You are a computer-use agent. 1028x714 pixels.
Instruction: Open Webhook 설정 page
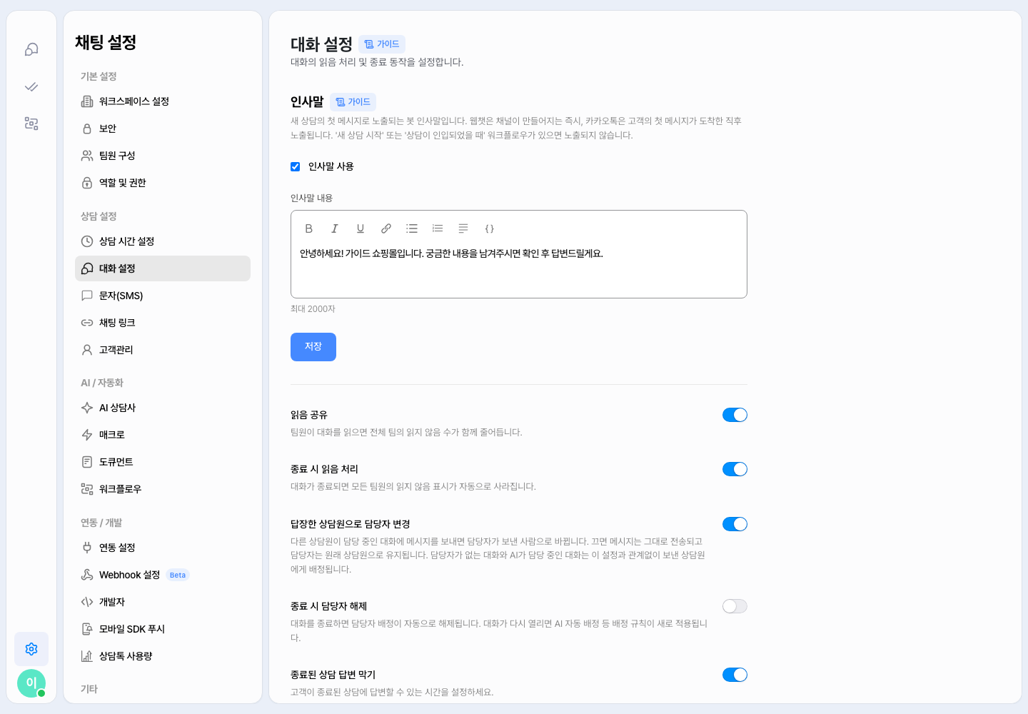tap(163, 575)
